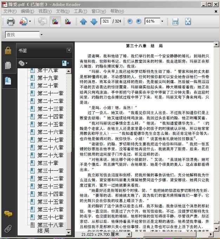The image size is (220, 239).
Task: Select bookmark 第三十六章
Action: [50, 209]
